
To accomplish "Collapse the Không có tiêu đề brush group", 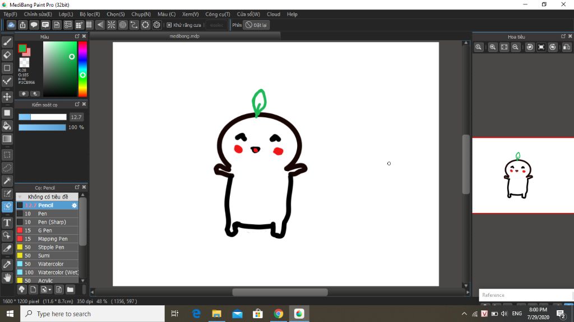I will (x=20, y=197).
